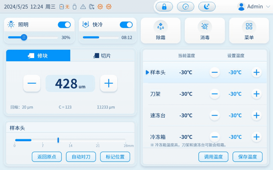This screenshot has width=273, height=170.
Task: Click the timer clock icon button
Action: (186, 7)
